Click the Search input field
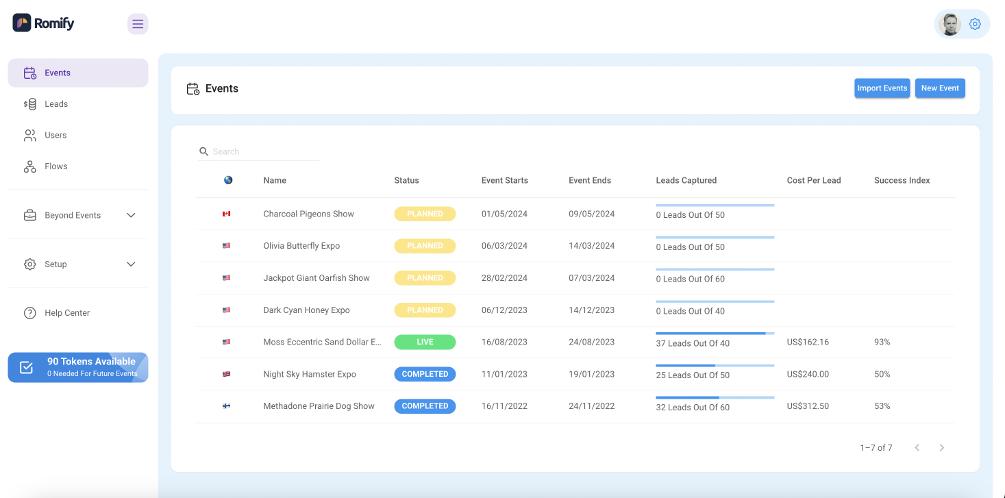 pyautogui.click(x=264, y=151)
